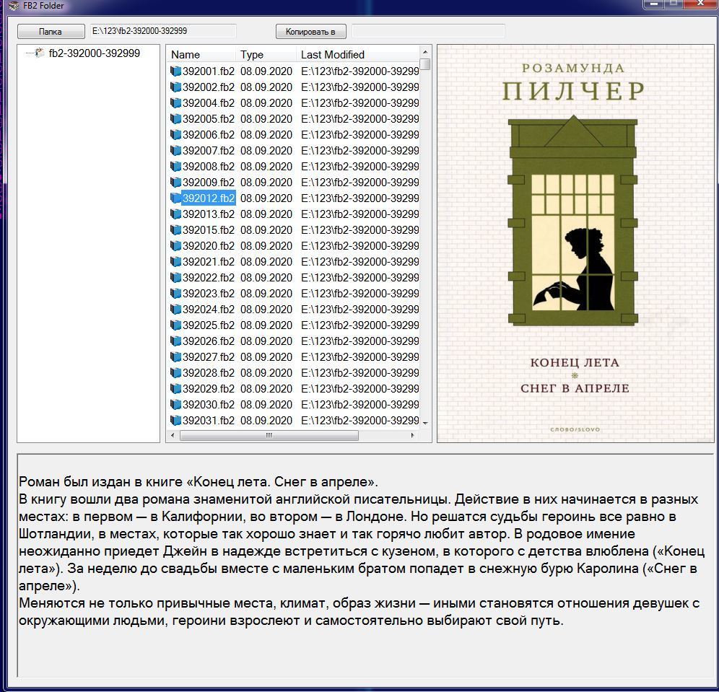This screenshot has width=719, height=692.
Task: Click the 08.09.2020 date in 392015.fb2 row
Action: (266, 230)
